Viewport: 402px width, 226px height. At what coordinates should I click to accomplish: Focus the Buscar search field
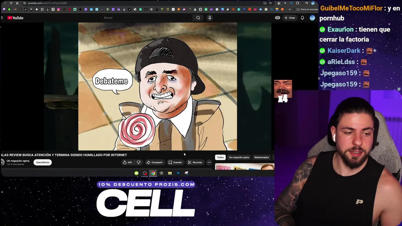[147, 18]
